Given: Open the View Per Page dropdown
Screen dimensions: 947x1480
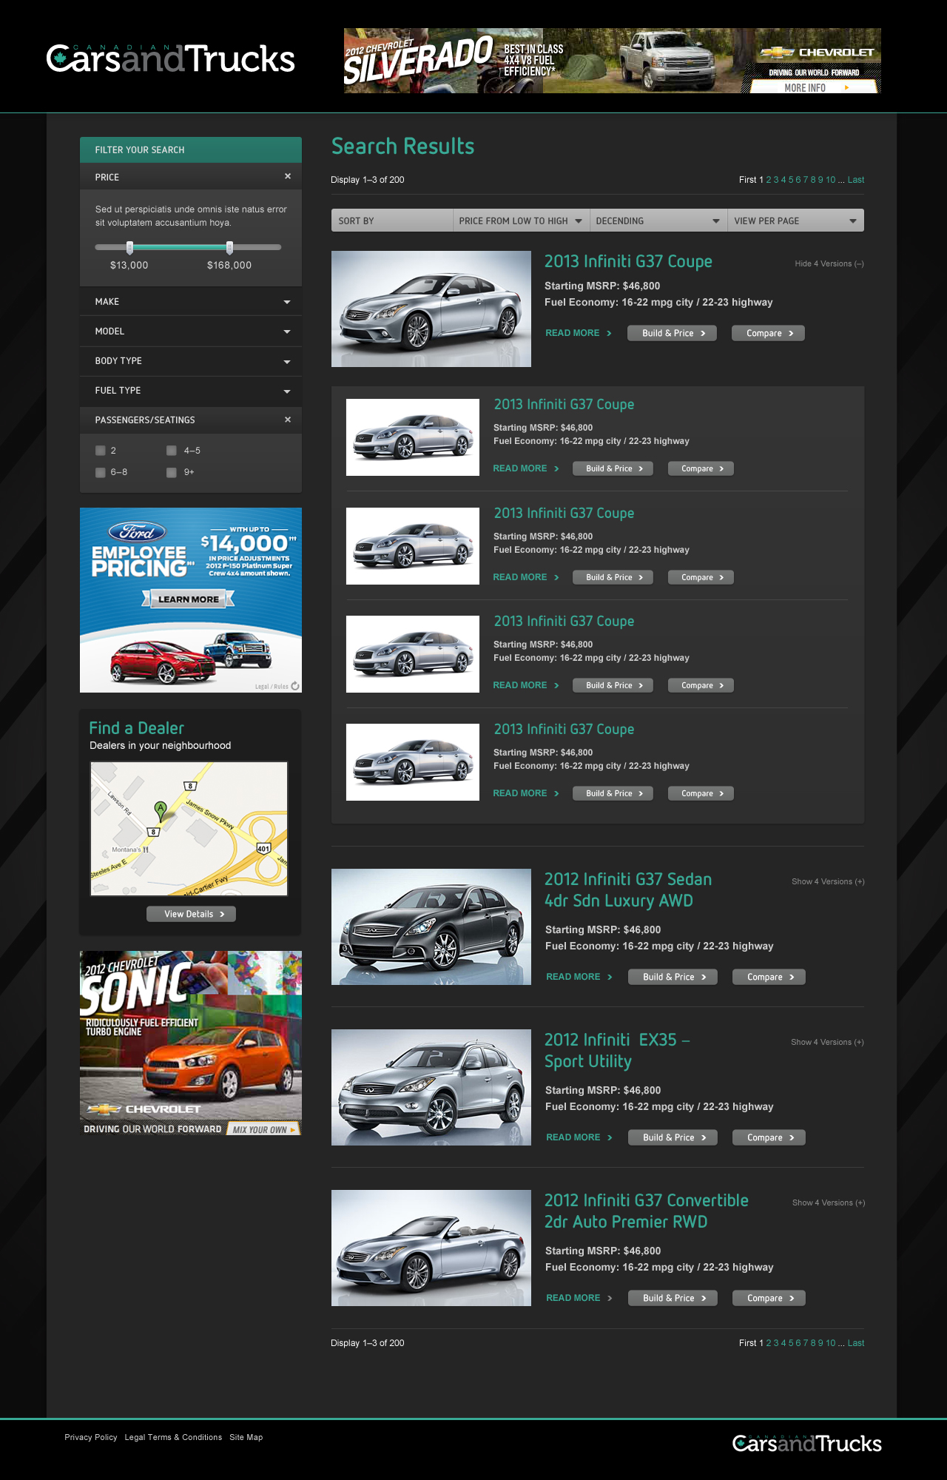Looking at the screenshot, I should (x=796, y=221).
